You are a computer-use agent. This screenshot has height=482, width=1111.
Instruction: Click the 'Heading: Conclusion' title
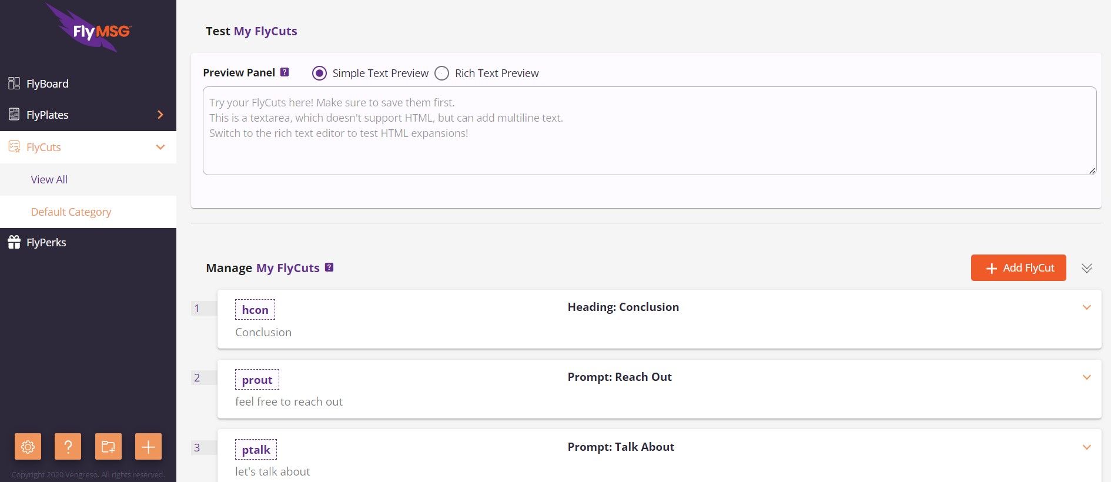coord(623,307)
